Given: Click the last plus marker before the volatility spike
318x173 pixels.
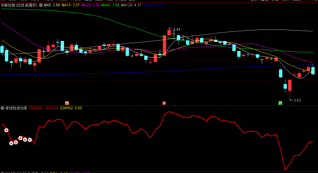Looking at the screenshot, I should pyautogui.click(x=30, y=140).
